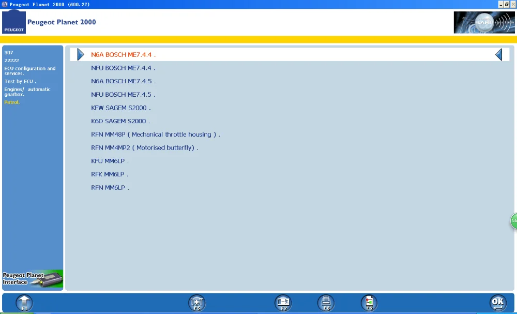Pick RFN MM48P Mechanical throttle housing

coord(155,134)
